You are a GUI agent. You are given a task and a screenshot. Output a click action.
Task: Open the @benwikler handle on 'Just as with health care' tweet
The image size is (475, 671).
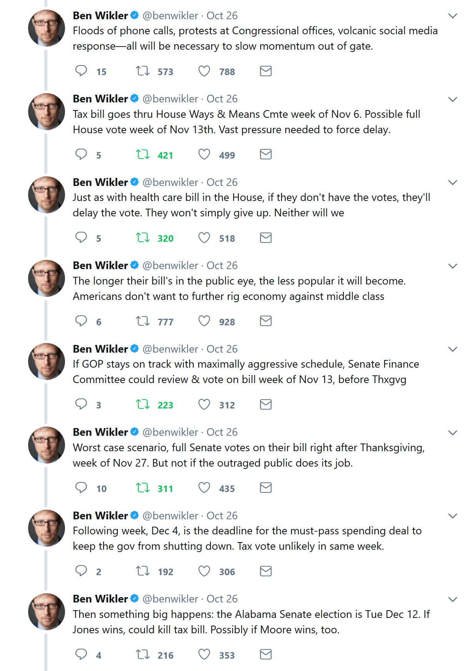170,182
